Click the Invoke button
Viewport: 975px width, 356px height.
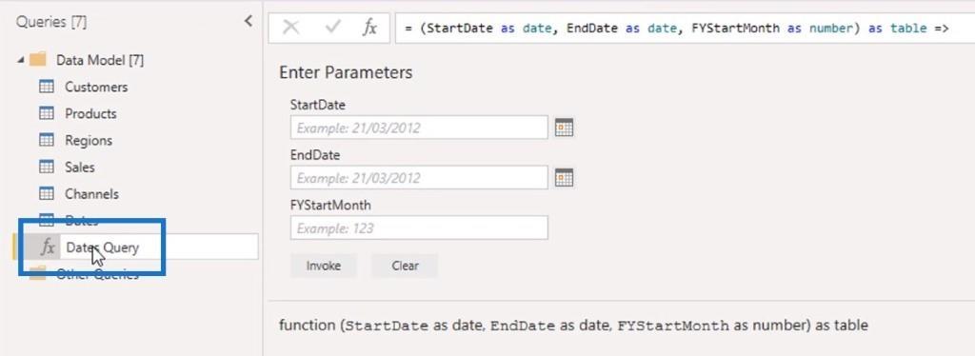pyautogui.click(x=324, y=266)
